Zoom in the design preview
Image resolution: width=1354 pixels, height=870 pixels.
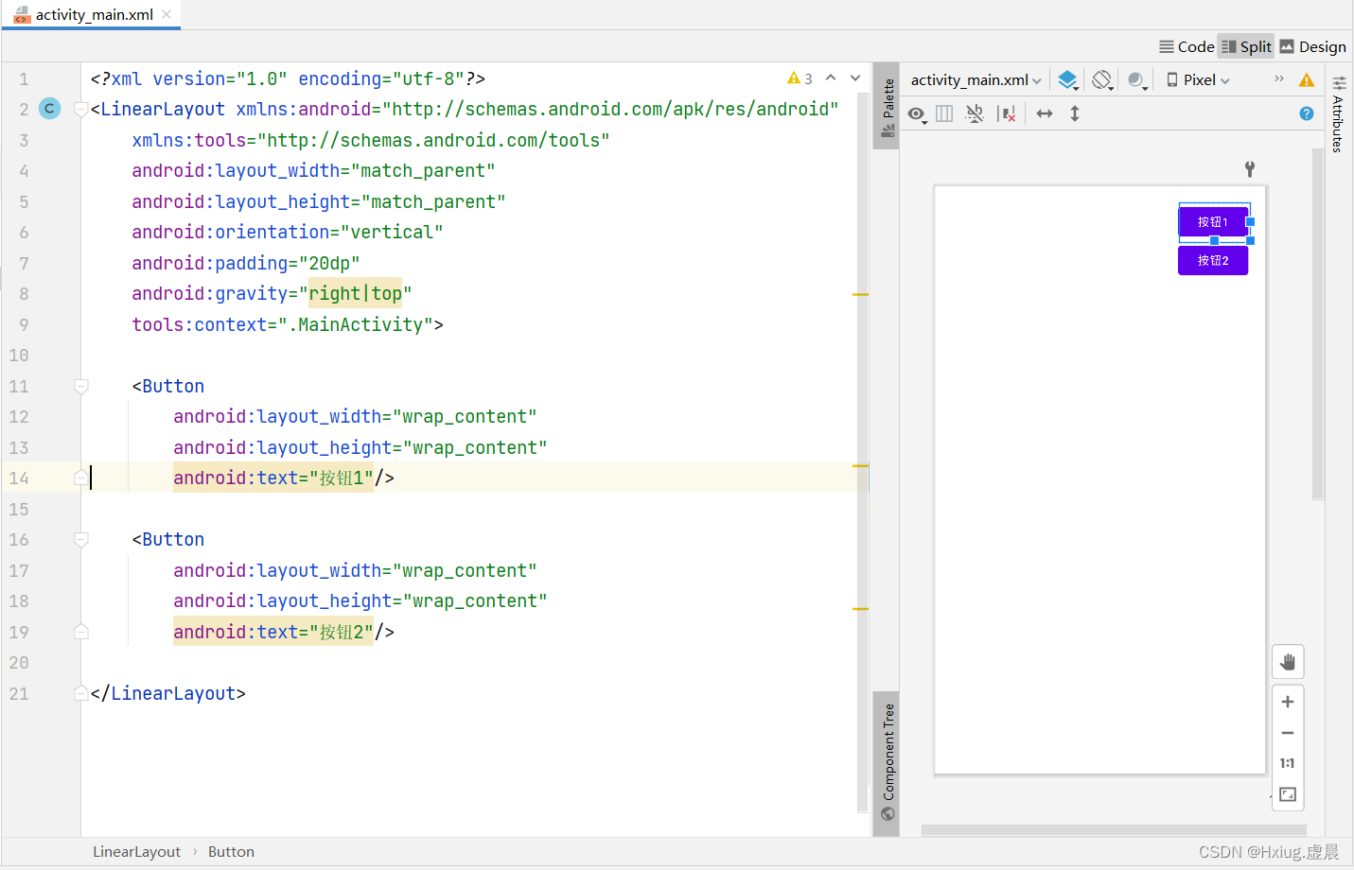(1288, 702)
